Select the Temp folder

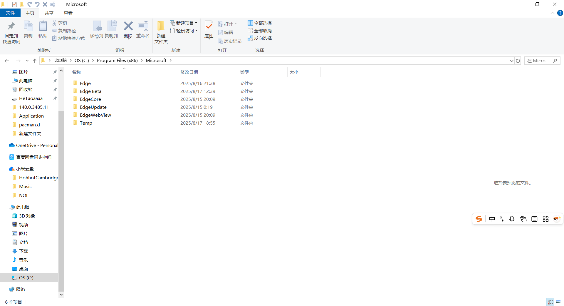coord(86,123)
